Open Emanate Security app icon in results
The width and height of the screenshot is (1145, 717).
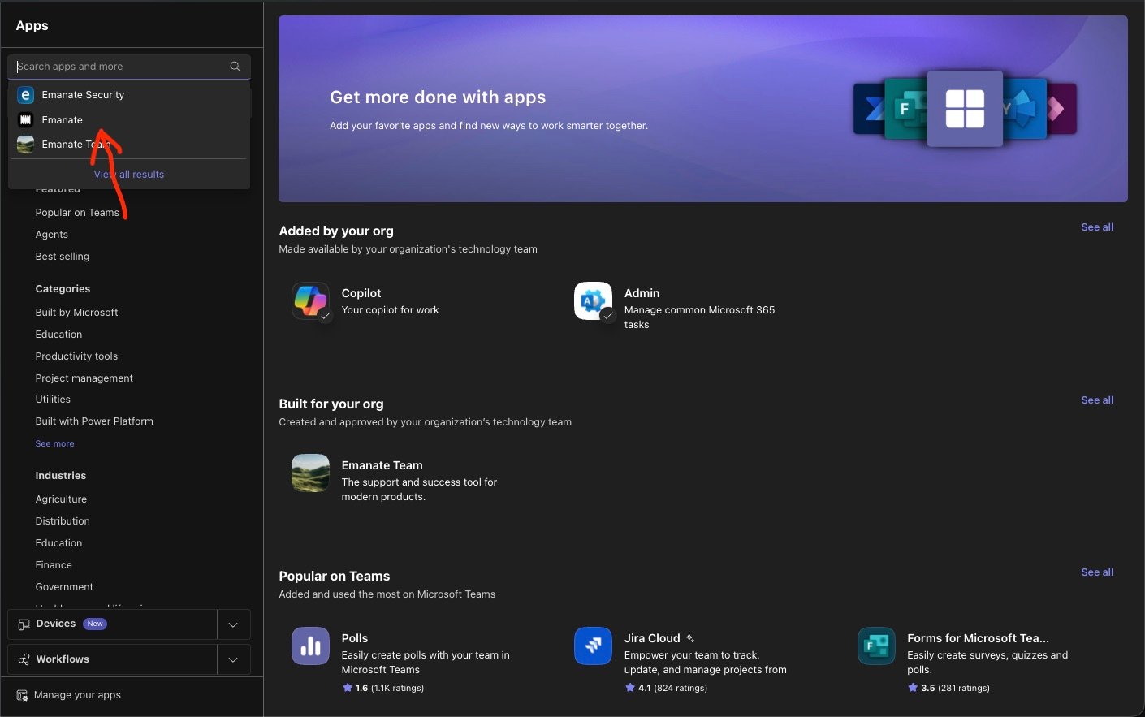(x=25, y=95)
